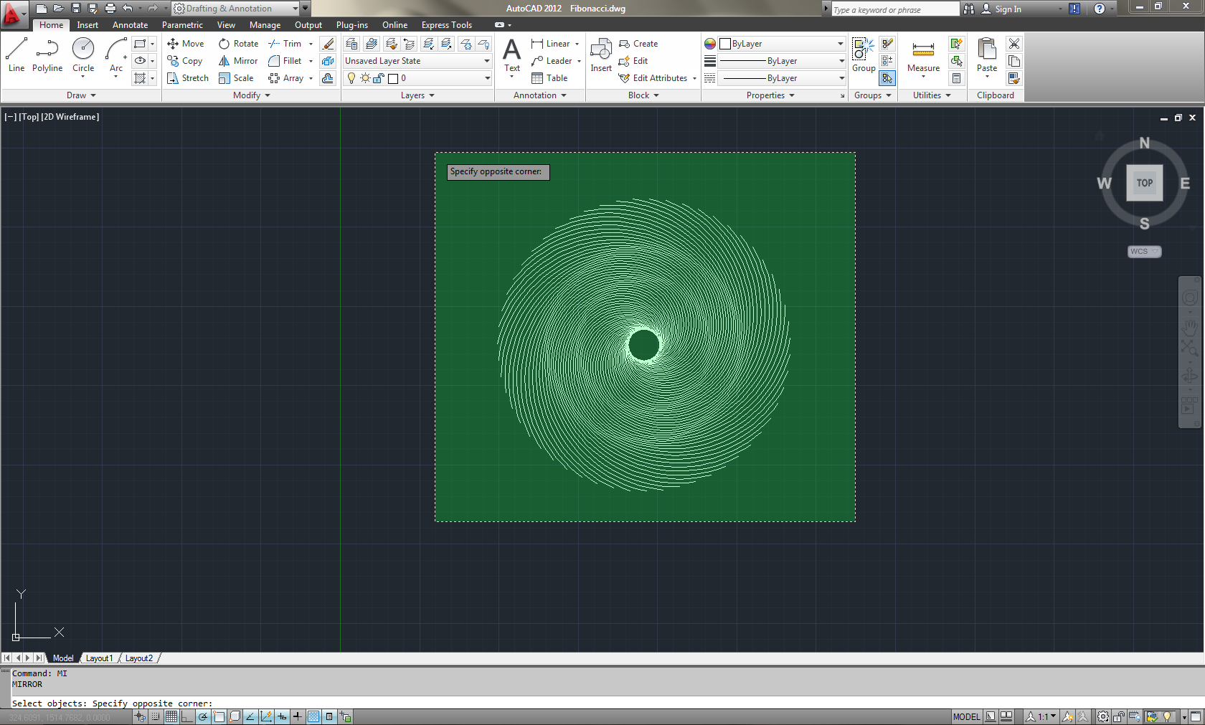This screenshot has height=725, width=1205.
Task: Click the TOP face of ViewCube
Action: click(1145, 183)
